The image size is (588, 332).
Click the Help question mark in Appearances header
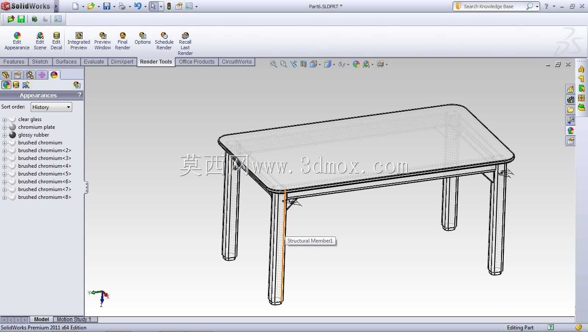point(80,95)
